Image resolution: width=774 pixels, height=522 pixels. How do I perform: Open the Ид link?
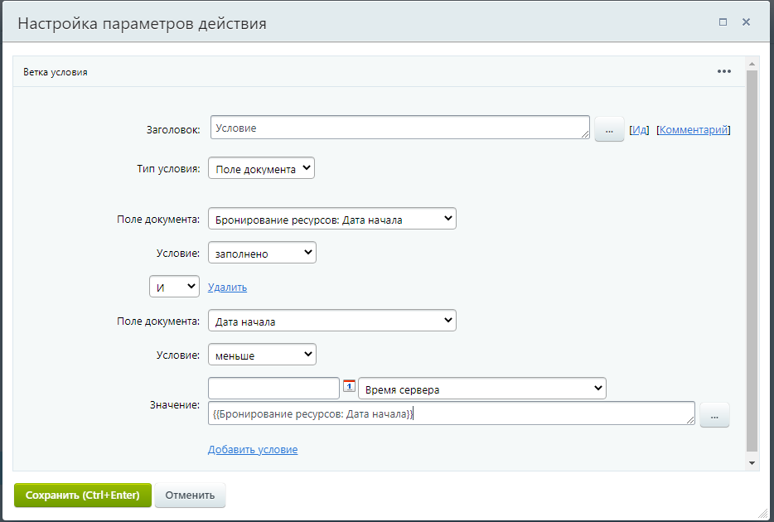[x=639, y=130]
